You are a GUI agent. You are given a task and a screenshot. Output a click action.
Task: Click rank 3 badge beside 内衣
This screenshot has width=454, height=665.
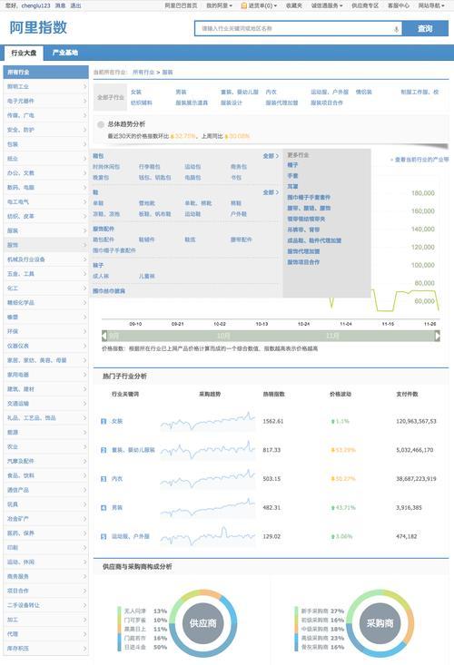pos(104,478)
